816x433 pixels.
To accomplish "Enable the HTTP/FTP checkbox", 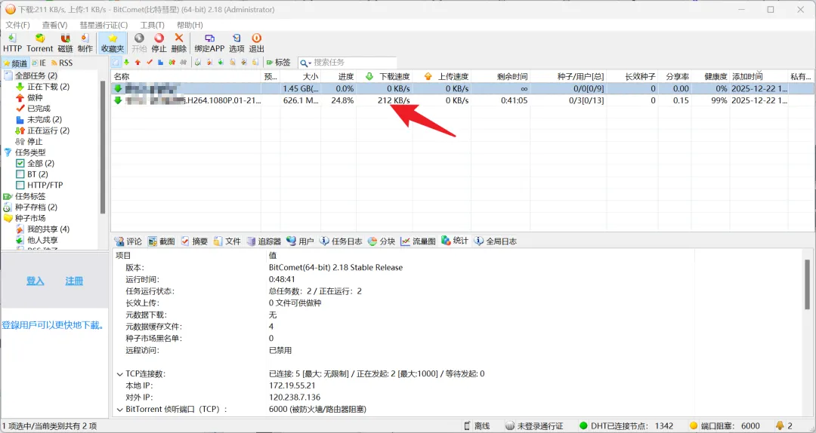I will click(20, 185).
